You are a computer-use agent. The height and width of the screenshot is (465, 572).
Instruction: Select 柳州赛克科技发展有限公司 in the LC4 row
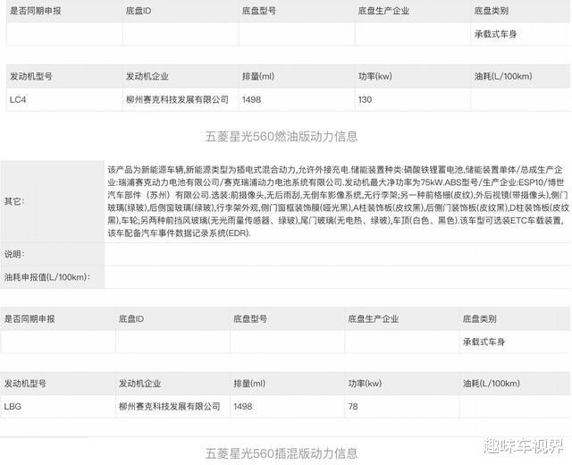tap(177, 99)
